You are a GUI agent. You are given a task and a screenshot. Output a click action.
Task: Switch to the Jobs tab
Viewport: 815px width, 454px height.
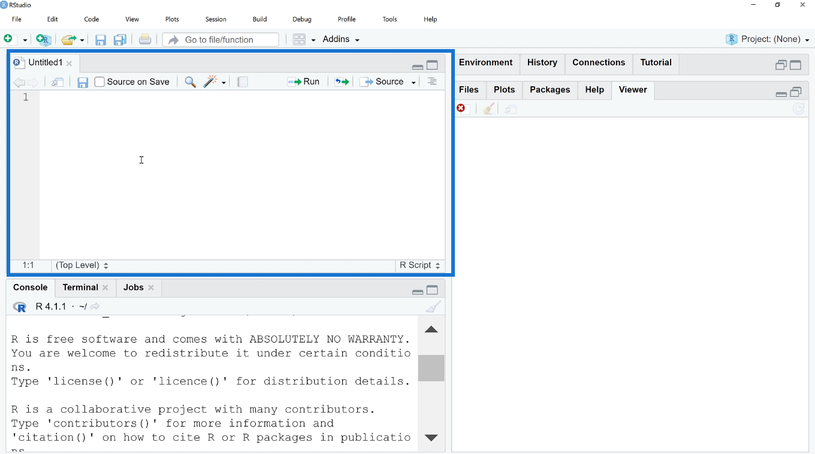[134, 287]
